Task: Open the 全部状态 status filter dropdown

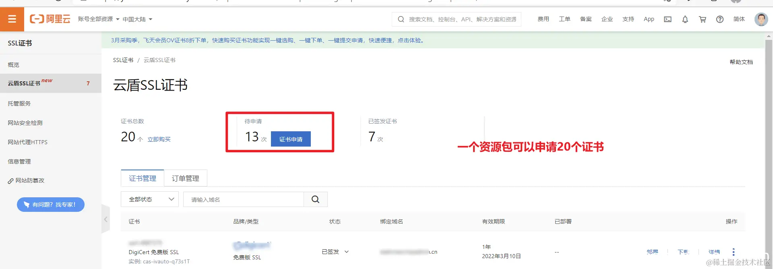Action: click(150, 199)
